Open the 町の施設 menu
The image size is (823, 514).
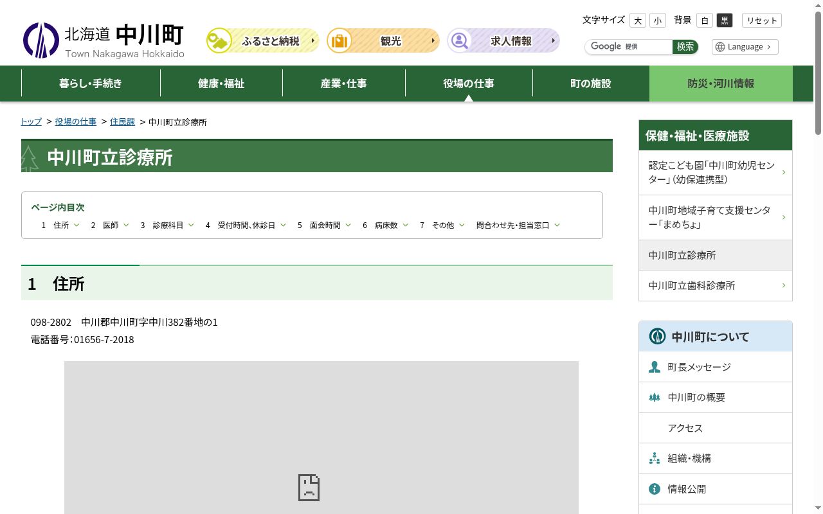pos(591,84)
